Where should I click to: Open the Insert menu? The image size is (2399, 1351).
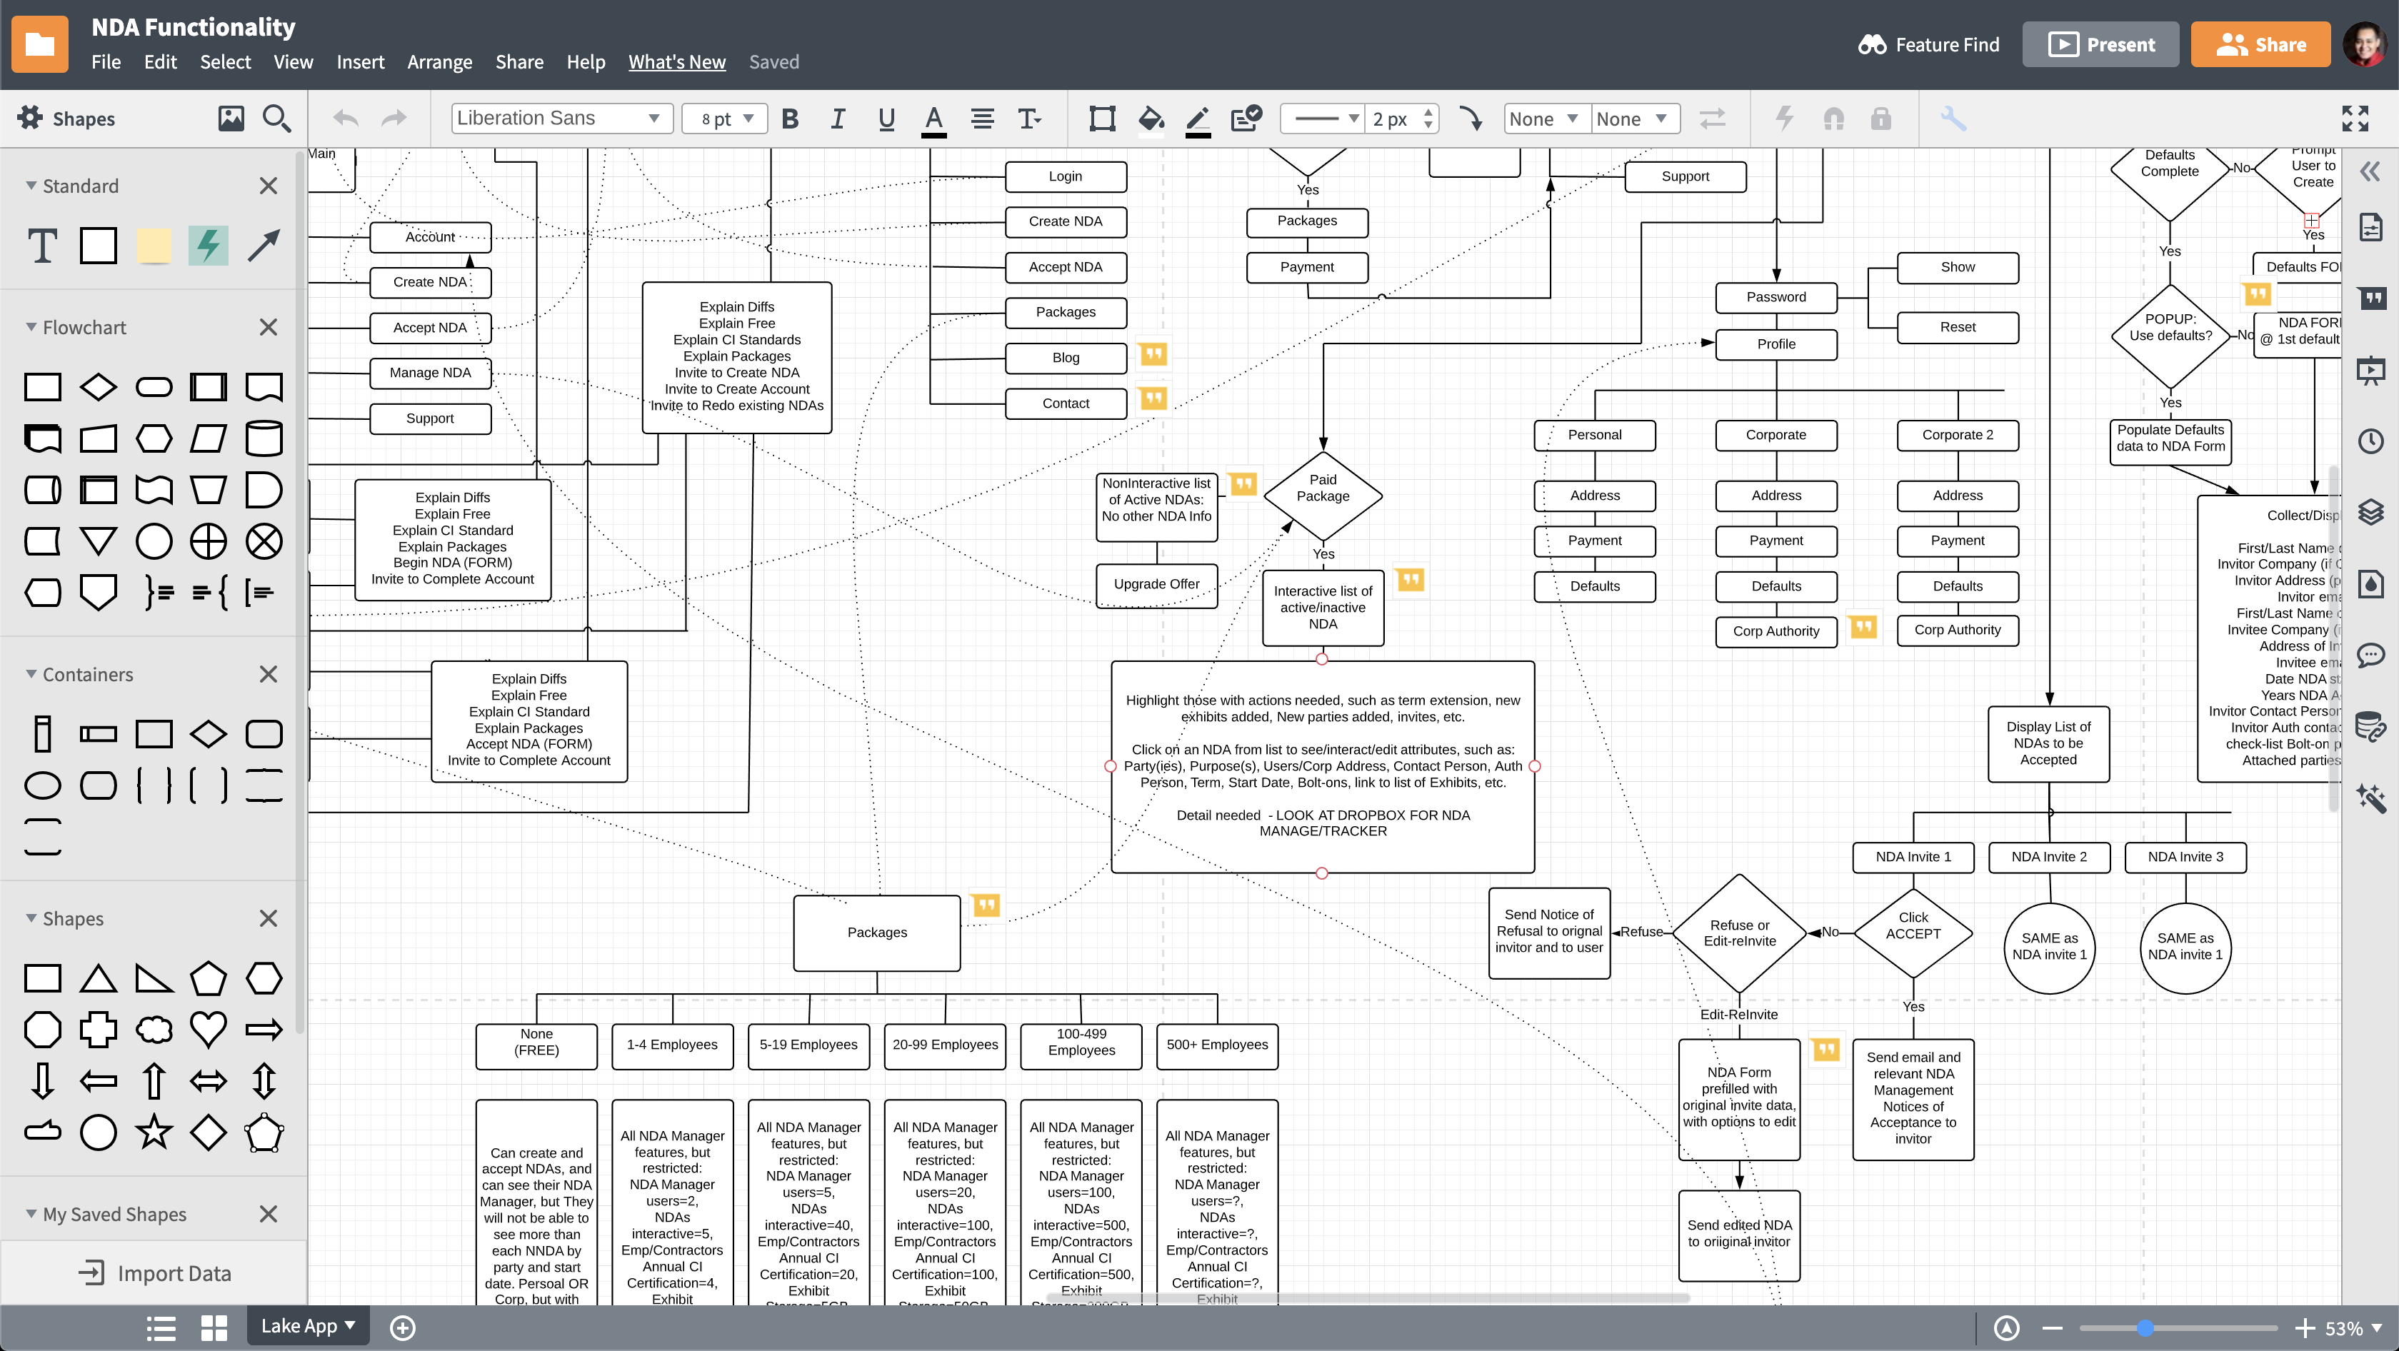[x=361, y=61]
